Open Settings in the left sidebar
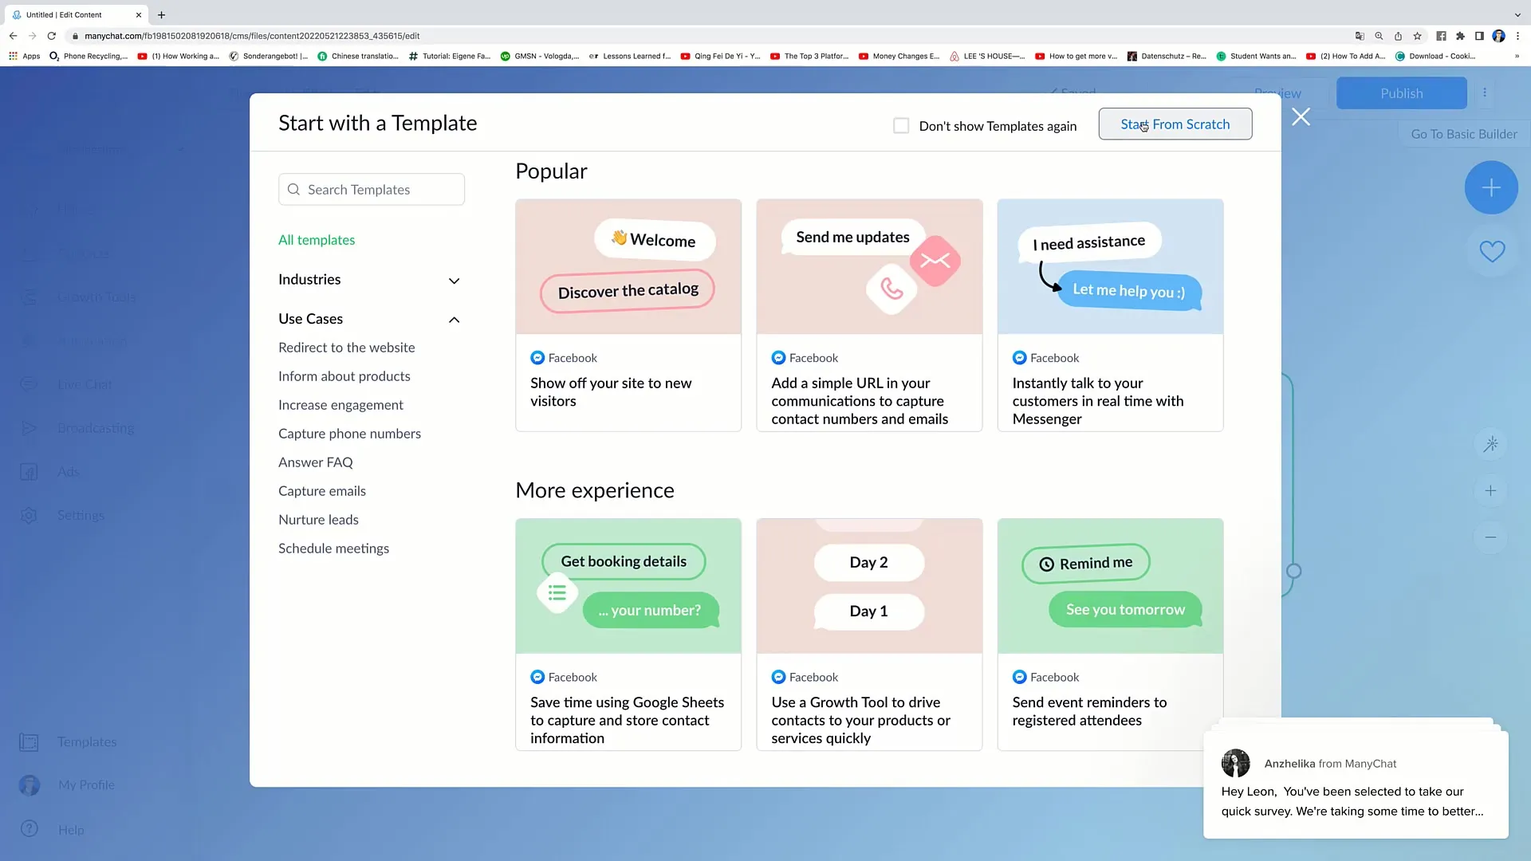 (x=81, y=516)
